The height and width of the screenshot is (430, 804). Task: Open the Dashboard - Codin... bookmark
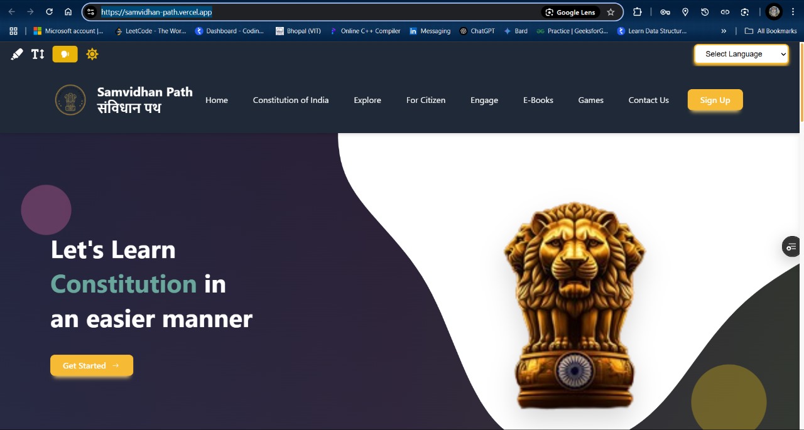point(229,31)
